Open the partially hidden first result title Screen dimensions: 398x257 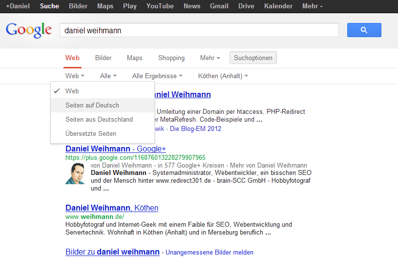click(183, 94)
